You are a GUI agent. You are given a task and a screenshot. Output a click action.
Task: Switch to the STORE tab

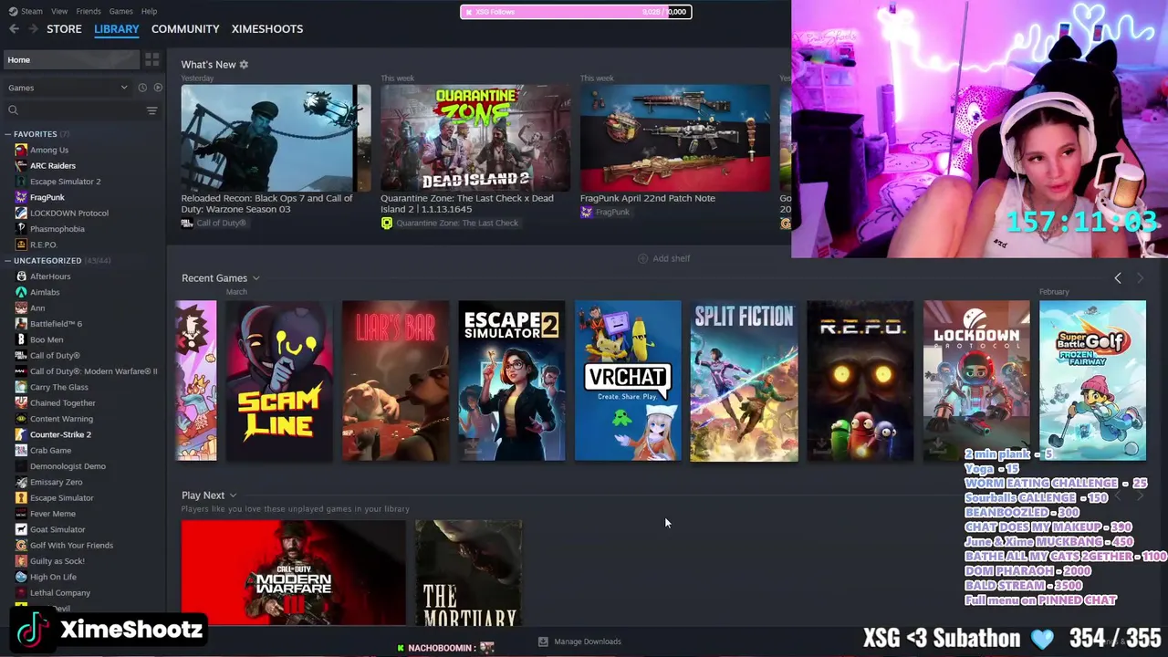coord(64,29)
